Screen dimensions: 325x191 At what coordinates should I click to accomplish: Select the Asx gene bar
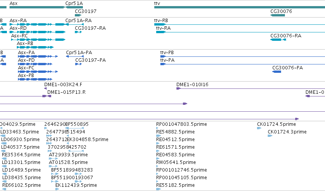[37, 7]
